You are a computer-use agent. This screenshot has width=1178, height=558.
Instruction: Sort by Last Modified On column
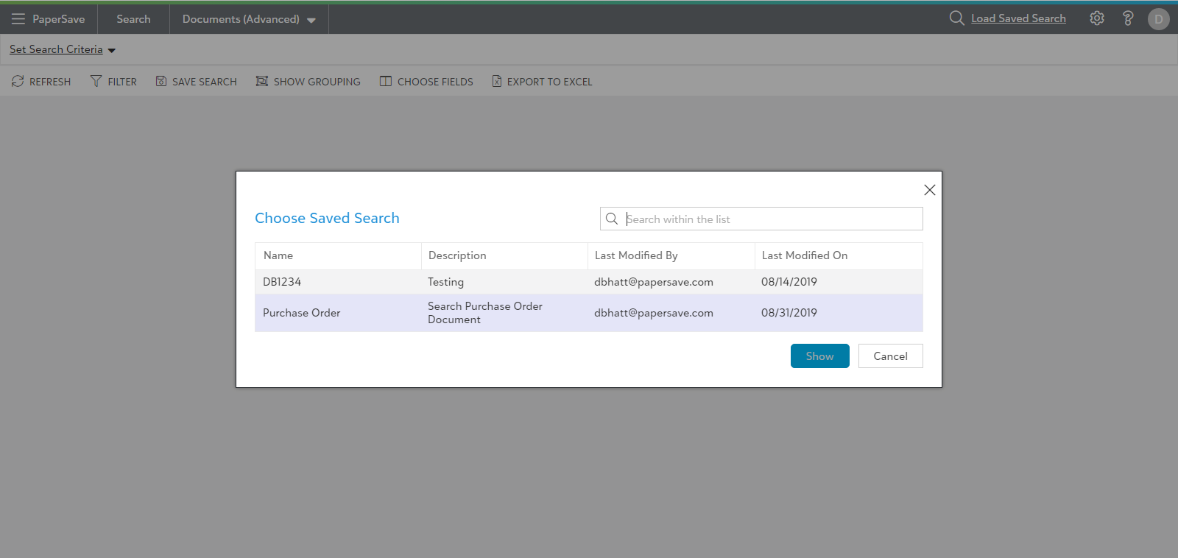coord(805,255)
